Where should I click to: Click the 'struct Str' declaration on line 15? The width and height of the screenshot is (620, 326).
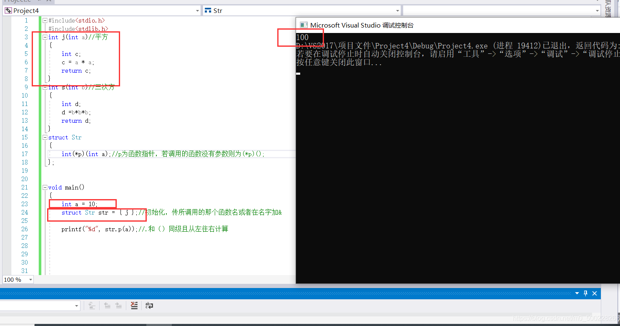(65, 137)
